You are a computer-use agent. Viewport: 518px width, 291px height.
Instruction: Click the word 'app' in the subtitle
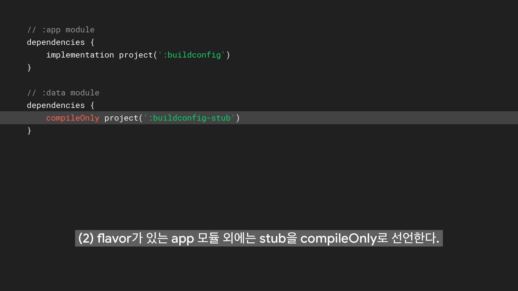[x=182, y=239]
